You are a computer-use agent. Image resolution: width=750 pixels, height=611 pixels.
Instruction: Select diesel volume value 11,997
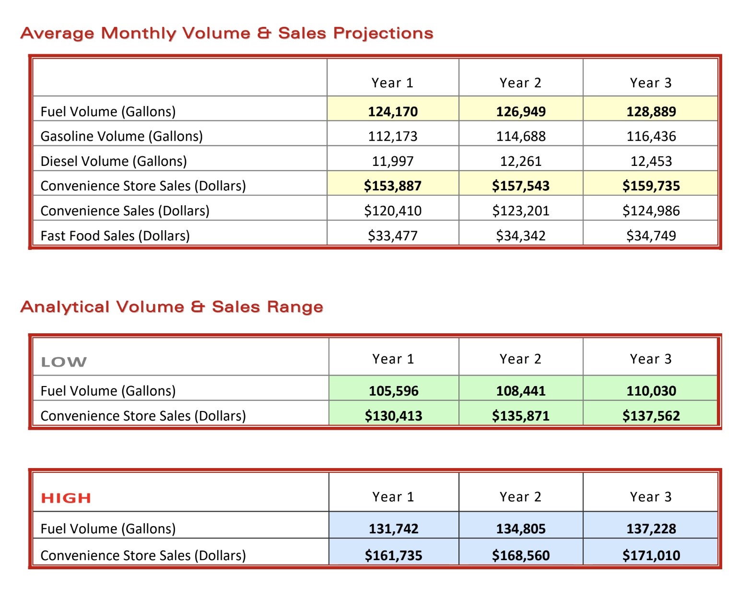[393, 161]
